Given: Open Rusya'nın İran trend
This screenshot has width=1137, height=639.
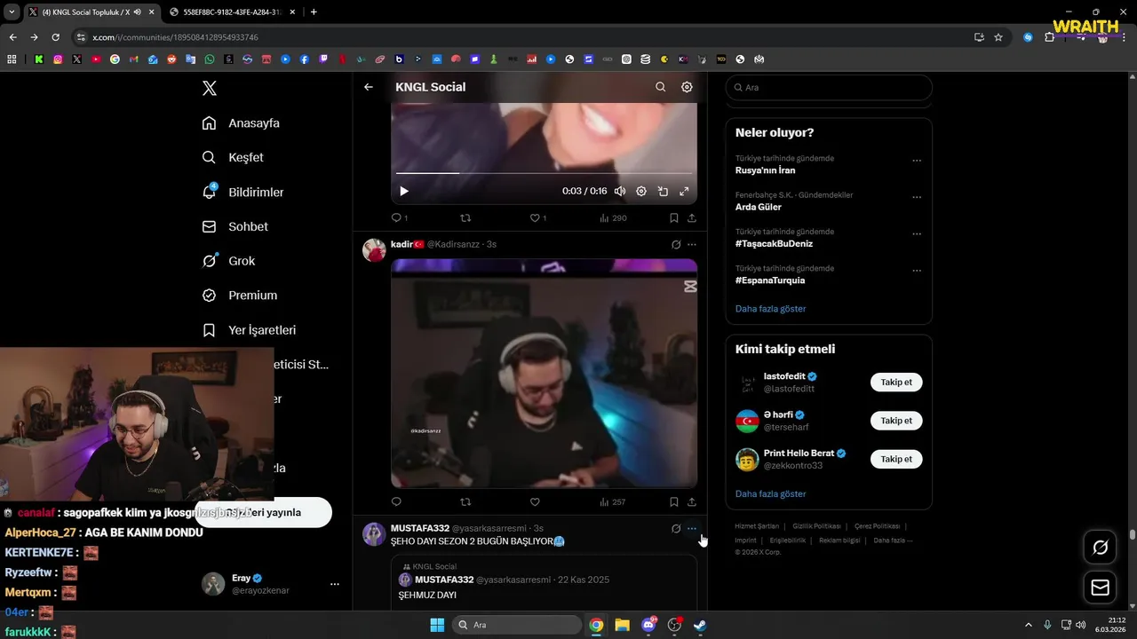Looking at the screenshot, I should pyautogui.click(x=765, y=170).
